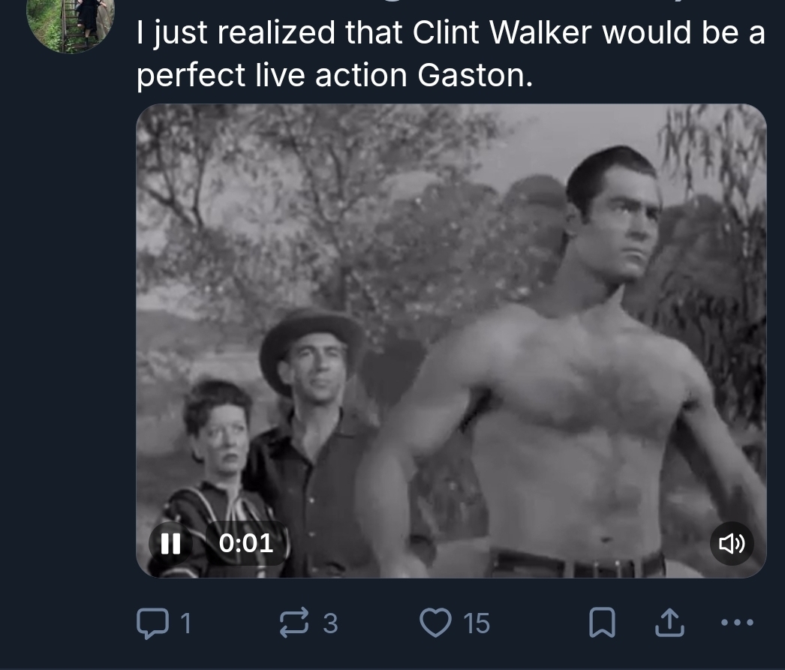Open the share icon options
This screenshot has width=785, height=670.
669,623
